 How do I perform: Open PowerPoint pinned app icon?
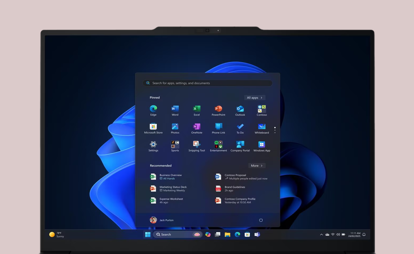coord(218,109)
